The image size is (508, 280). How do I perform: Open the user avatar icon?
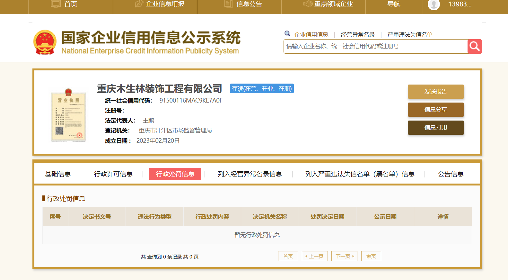coord(434,5)
